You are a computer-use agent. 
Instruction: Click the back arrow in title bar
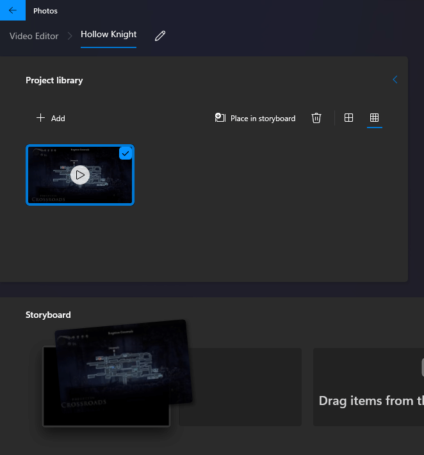pos(13,10)
